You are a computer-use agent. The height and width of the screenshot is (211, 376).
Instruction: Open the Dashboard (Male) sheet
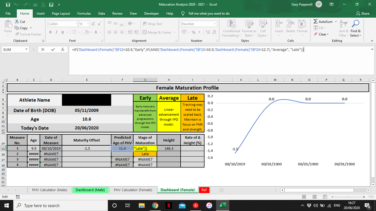tap(90, 190)
